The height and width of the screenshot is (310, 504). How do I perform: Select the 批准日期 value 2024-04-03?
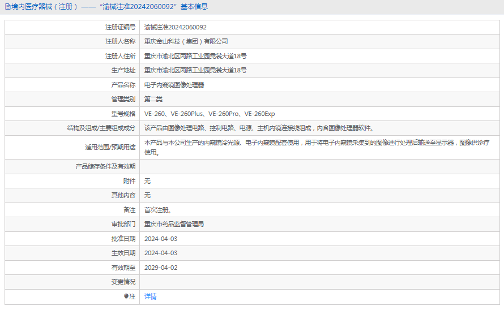(x=161, y=239)
